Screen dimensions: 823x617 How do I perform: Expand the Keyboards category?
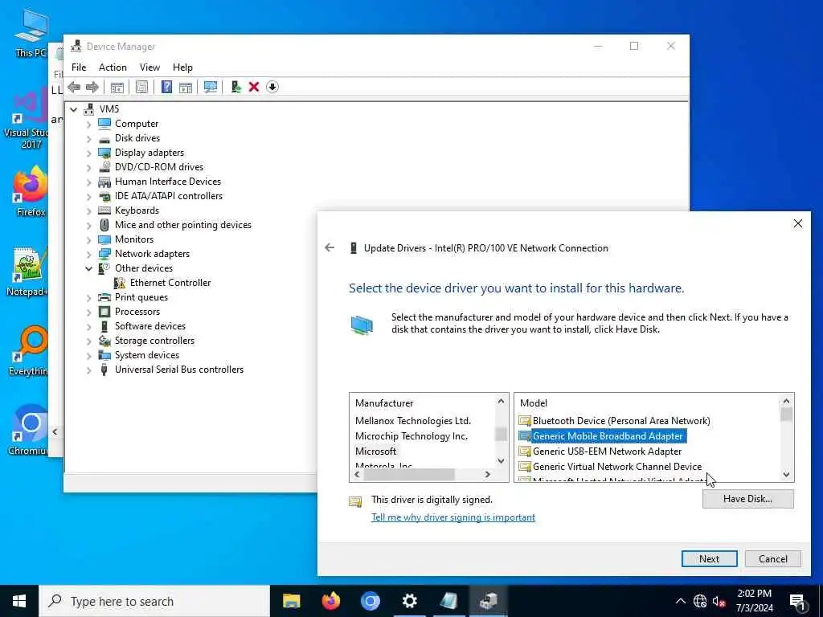[x=88, y=211]
